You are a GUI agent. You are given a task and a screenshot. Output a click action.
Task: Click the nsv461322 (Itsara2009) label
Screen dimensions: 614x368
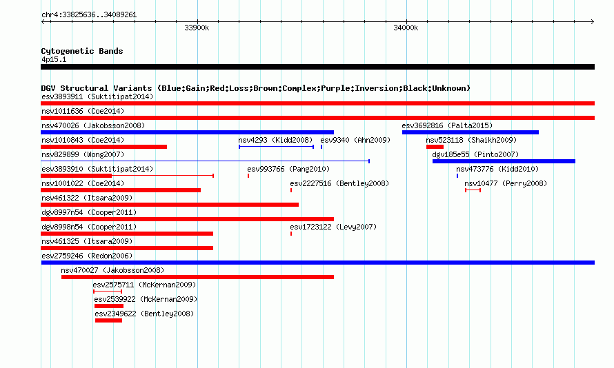[x=87, y=198]
